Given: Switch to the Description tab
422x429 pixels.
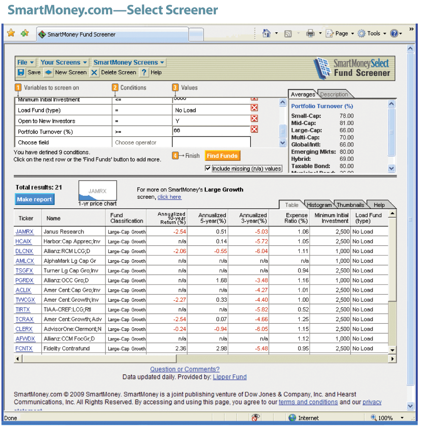Looking at the screenshot, I should pyautogui.click(x=334, y=94).
